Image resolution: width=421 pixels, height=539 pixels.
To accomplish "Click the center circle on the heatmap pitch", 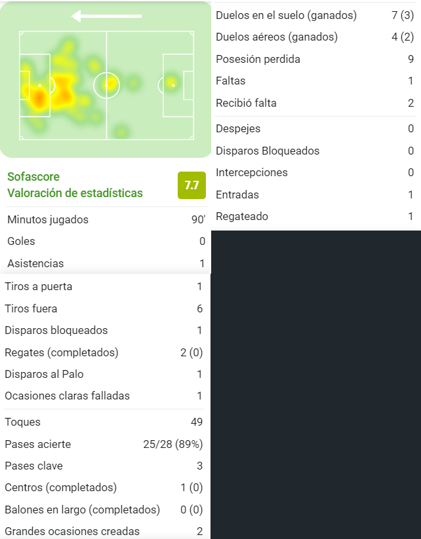I will pyautogui.click(x=106, y=85).
